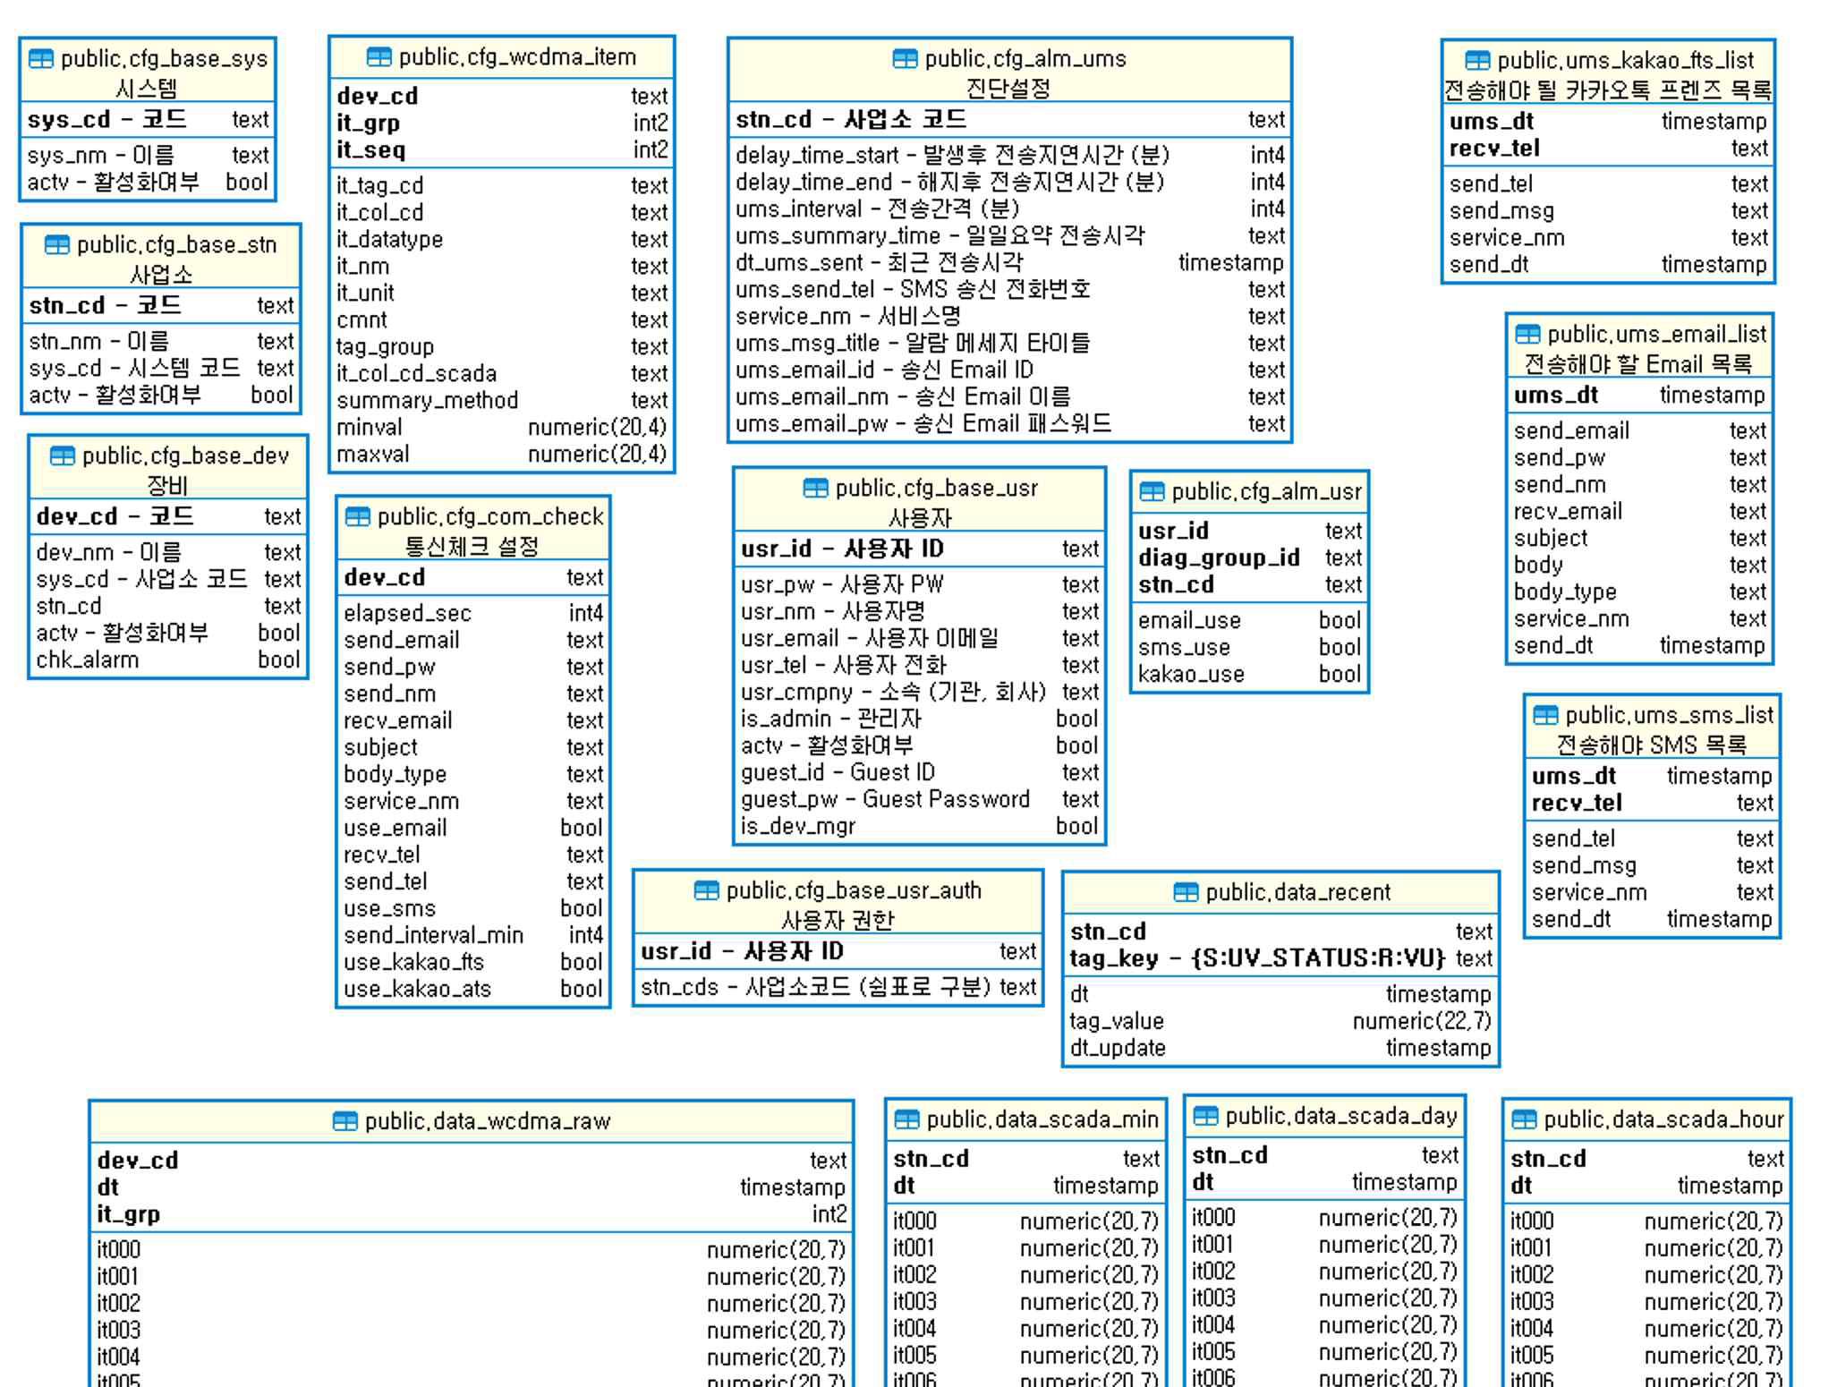Click the recv_email column in ums_email_list
This screenshot has width=1829, height=1387.
[1640, 512]
